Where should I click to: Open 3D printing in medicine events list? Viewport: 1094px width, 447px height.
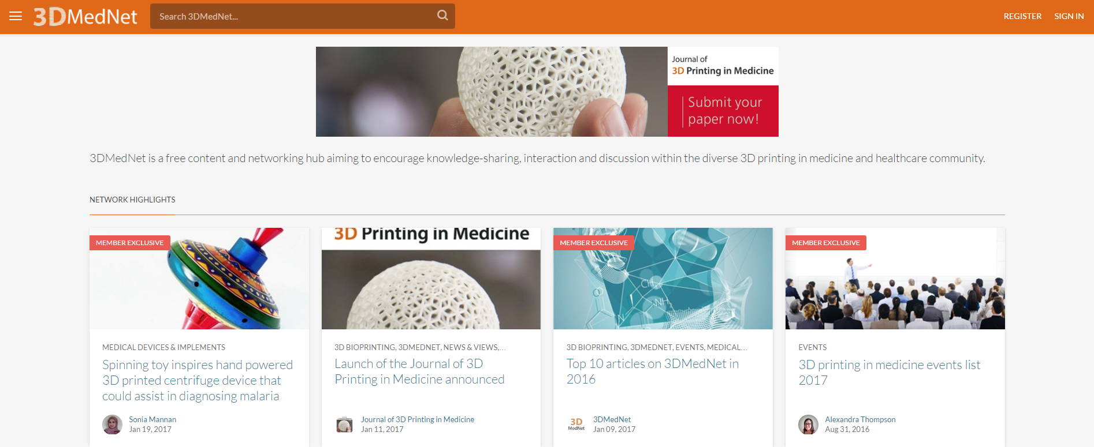pos(890,373)
